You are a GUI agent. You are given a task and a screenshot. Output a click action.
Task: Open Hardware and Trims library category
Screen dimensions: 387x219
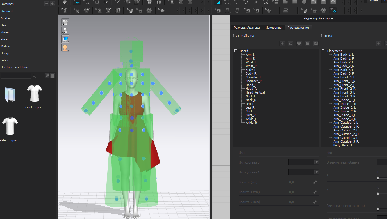(x=15, y=67)
